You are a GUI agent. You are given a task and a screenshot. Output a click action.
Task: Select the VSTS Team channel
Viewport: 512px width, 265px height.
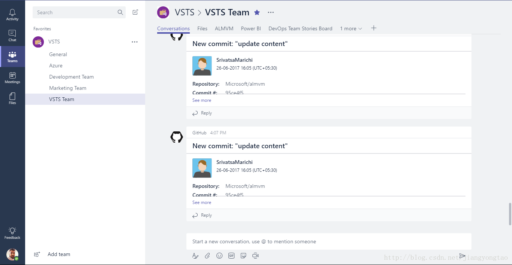tap(85, 99)
